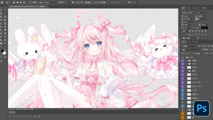
Task: Select the Eraser tool
Action: (5, 27)
